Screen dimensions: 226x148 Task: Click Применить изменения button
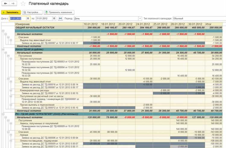click(59, 12)
